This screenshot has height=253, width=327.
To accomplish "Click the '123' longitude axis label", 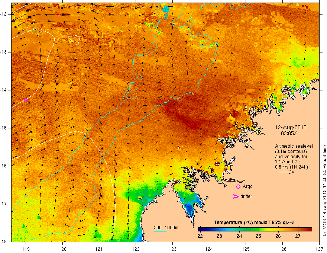I will pyautogui.click(x=172, y=249).
